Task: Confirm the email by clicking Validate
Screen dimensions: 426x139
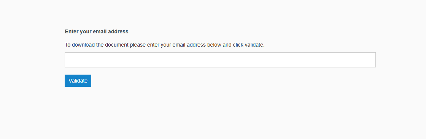Action: coord(78,81)
